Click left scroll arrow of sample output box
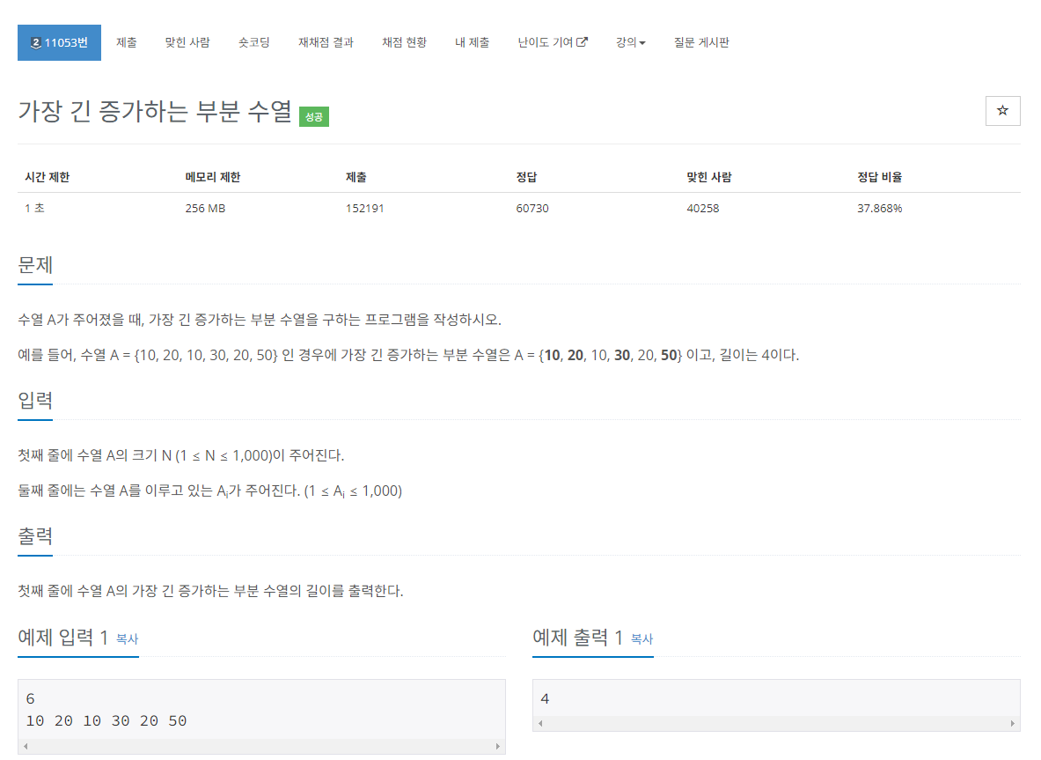1041x760 pixels. click(x=540, y=724)
